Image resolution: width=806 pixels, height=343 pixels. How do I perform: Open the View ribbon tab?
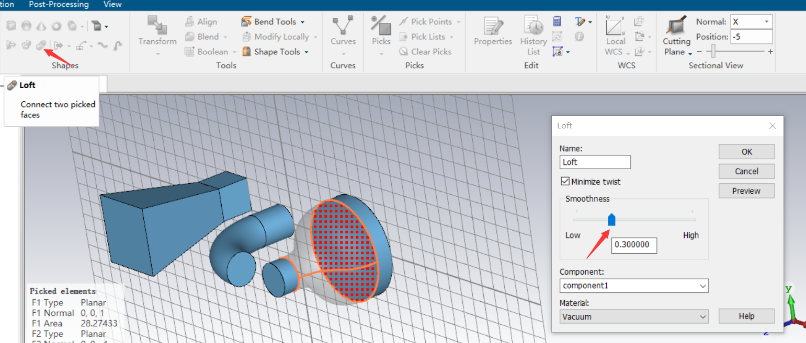pyautogui.click(x=112, y=4)
